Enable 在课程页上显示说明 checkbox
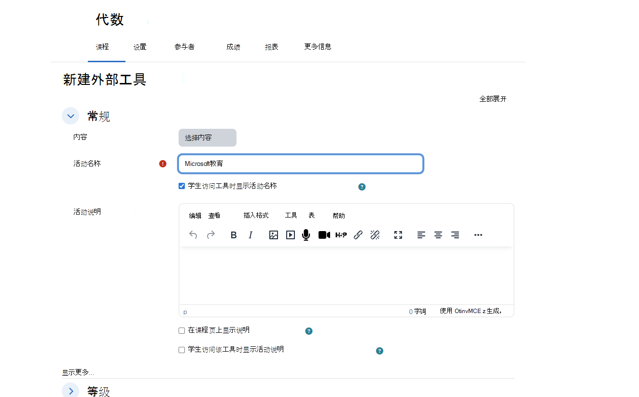Image resolution: width=639 pixels, height=397 pixels. click(182, 330)
